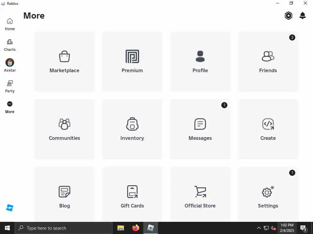Viewport: 313px width, 234px height.
Task: Open the taskbar clock and date
Action: (287, 228)
